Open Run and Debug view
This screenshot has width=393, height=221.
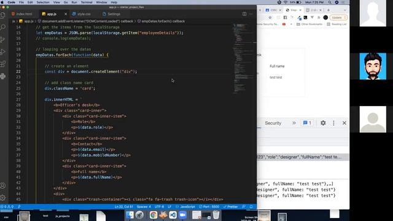pos(3,52)
